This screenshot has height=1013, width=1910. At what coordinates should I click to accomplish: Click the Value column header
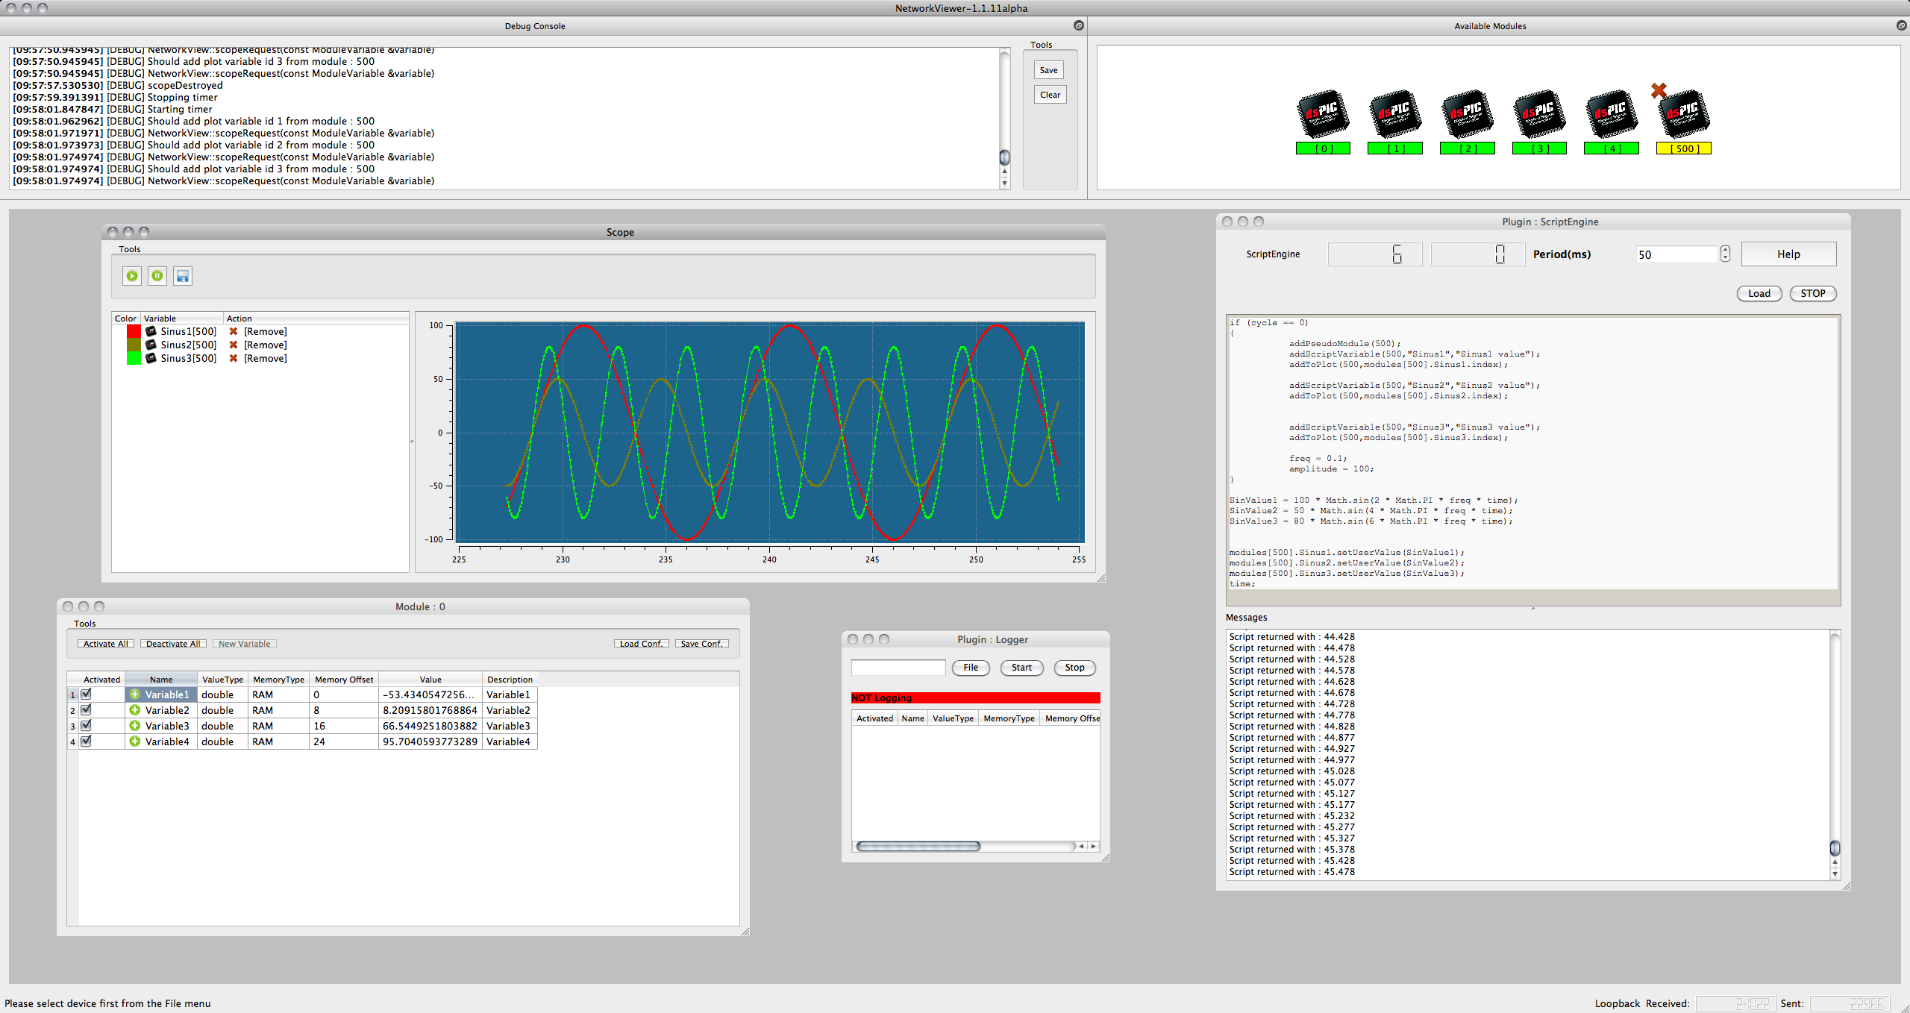click(430, 680)
